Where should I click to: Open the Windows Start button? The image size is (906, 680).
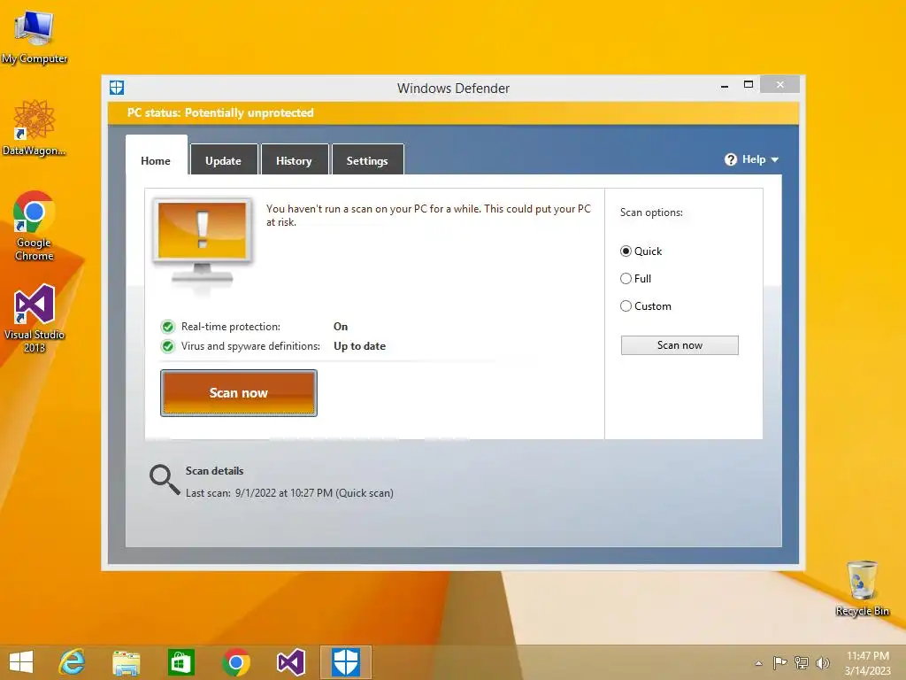point(21,662)
